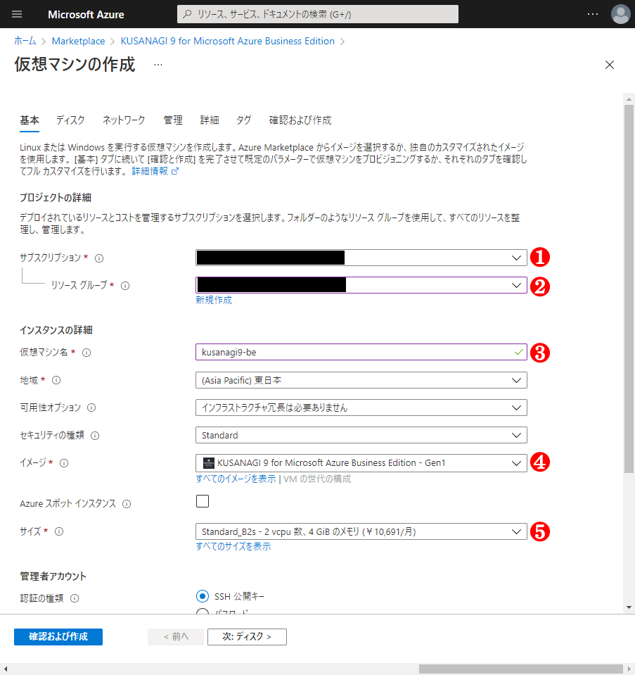Open the 詳細情報 link
The width and height of the screenshot is (635, 675).
pyautogui.click(x=155, y=171)
